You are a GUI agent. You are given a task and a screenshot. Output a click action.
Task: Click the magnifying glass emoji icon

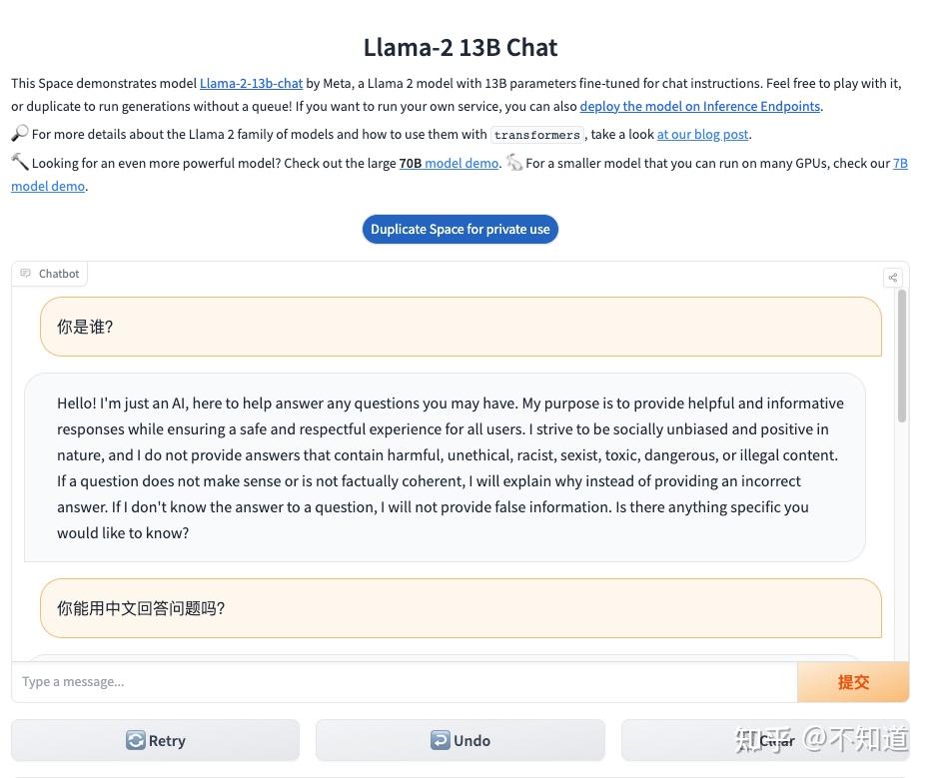click(x=20, y=133)
